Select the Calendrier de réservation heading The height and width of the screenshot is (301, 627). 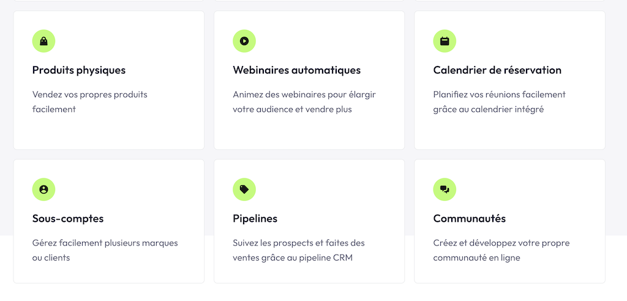(x=497, y=70)
